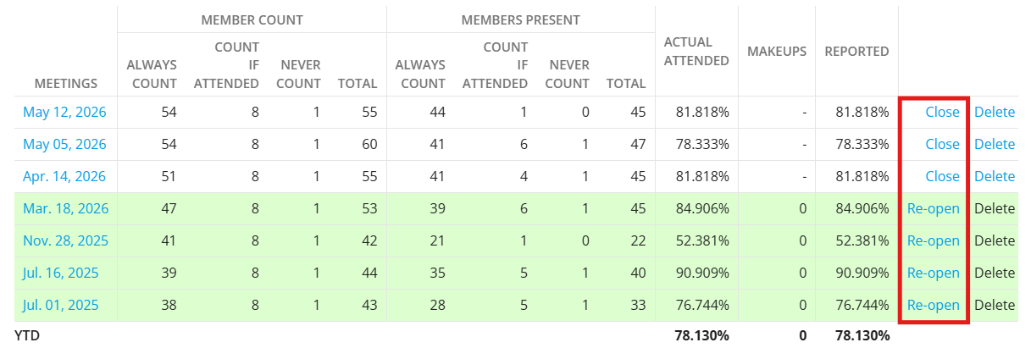The height and width of the screenshot is (348, 1031).
Task: Click the Meetings column header
Action: (x=66, y=83)
